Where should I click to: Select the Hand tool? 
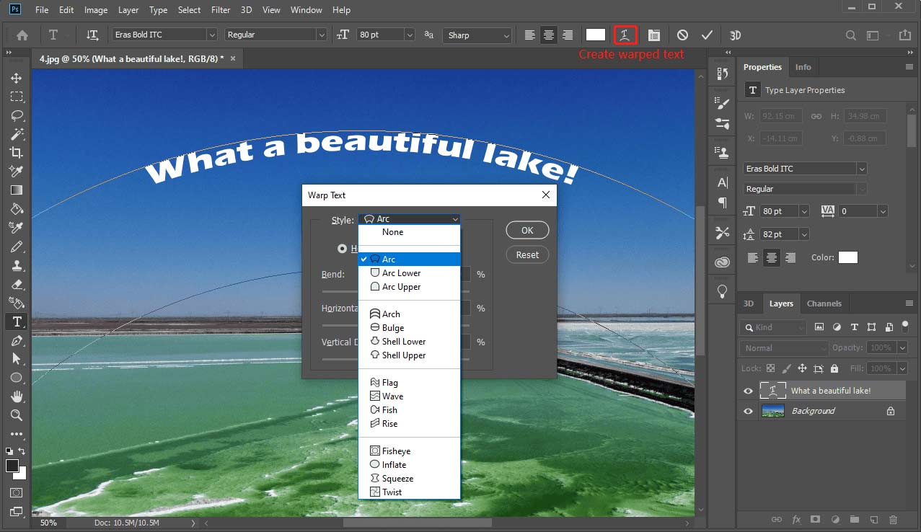[16, 396]
